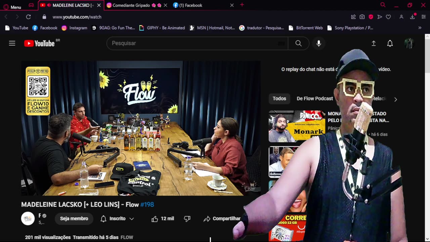Expand the bookmarks overflow chevron
430x242 pixels.
pos(420,28)
